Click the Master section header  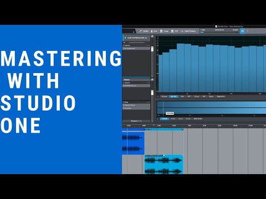pos(136,80)
